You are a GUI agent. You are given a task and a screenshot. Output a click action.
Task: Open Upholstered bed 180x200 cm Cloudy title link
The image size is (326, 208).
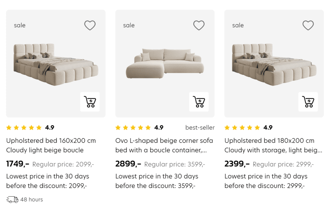coord(273,145)
